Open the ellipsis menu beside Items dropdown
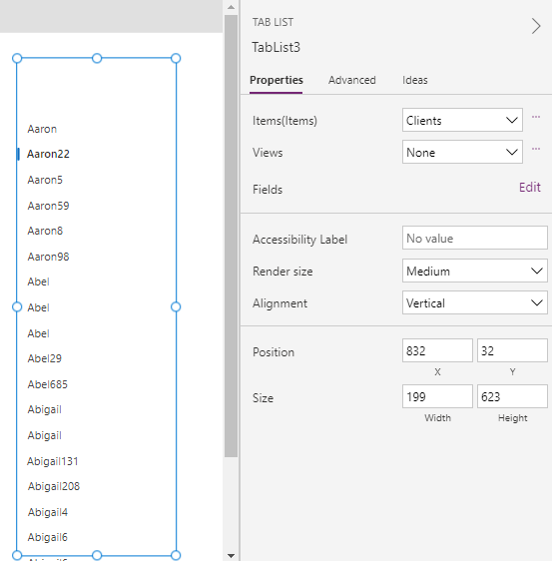Viewport: 552px width, 561px height. click(536, 117)
